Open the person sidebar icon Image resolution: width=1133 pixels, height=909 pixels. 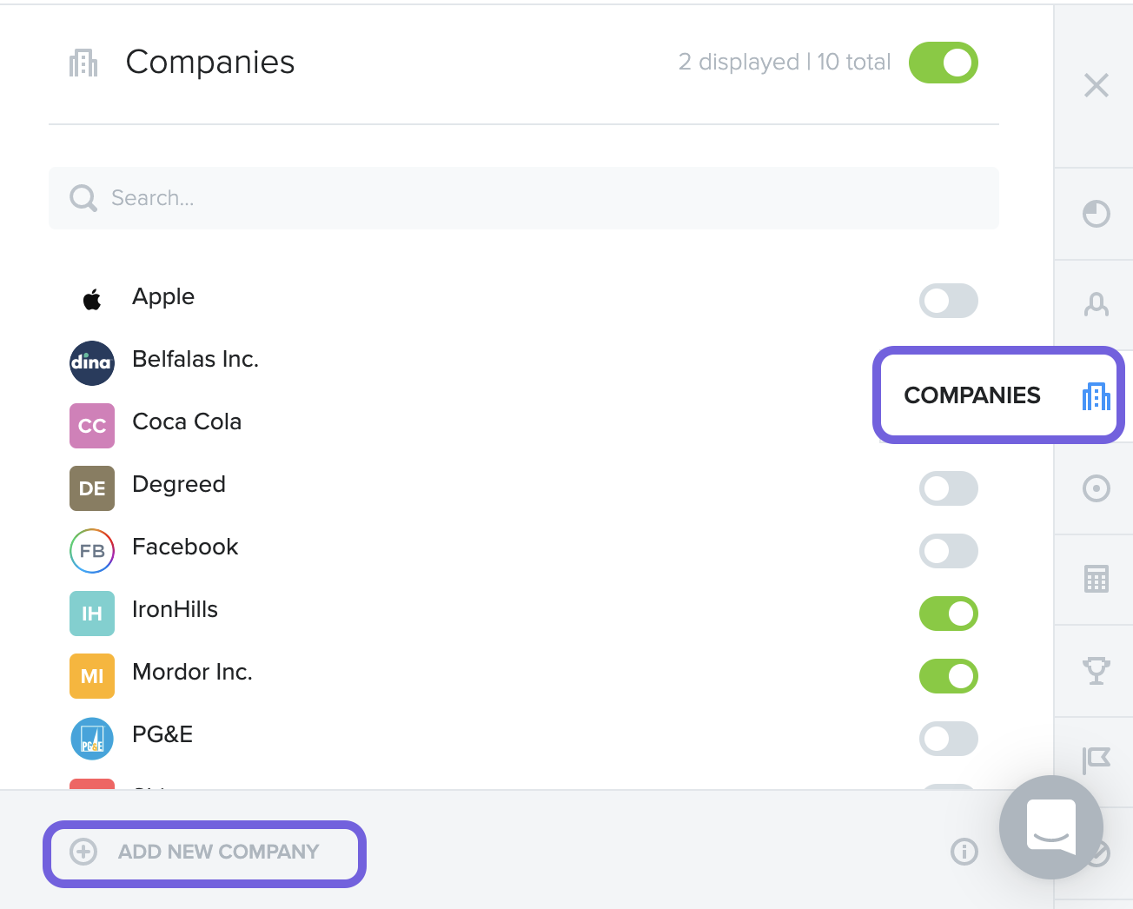coord(1096,304)
